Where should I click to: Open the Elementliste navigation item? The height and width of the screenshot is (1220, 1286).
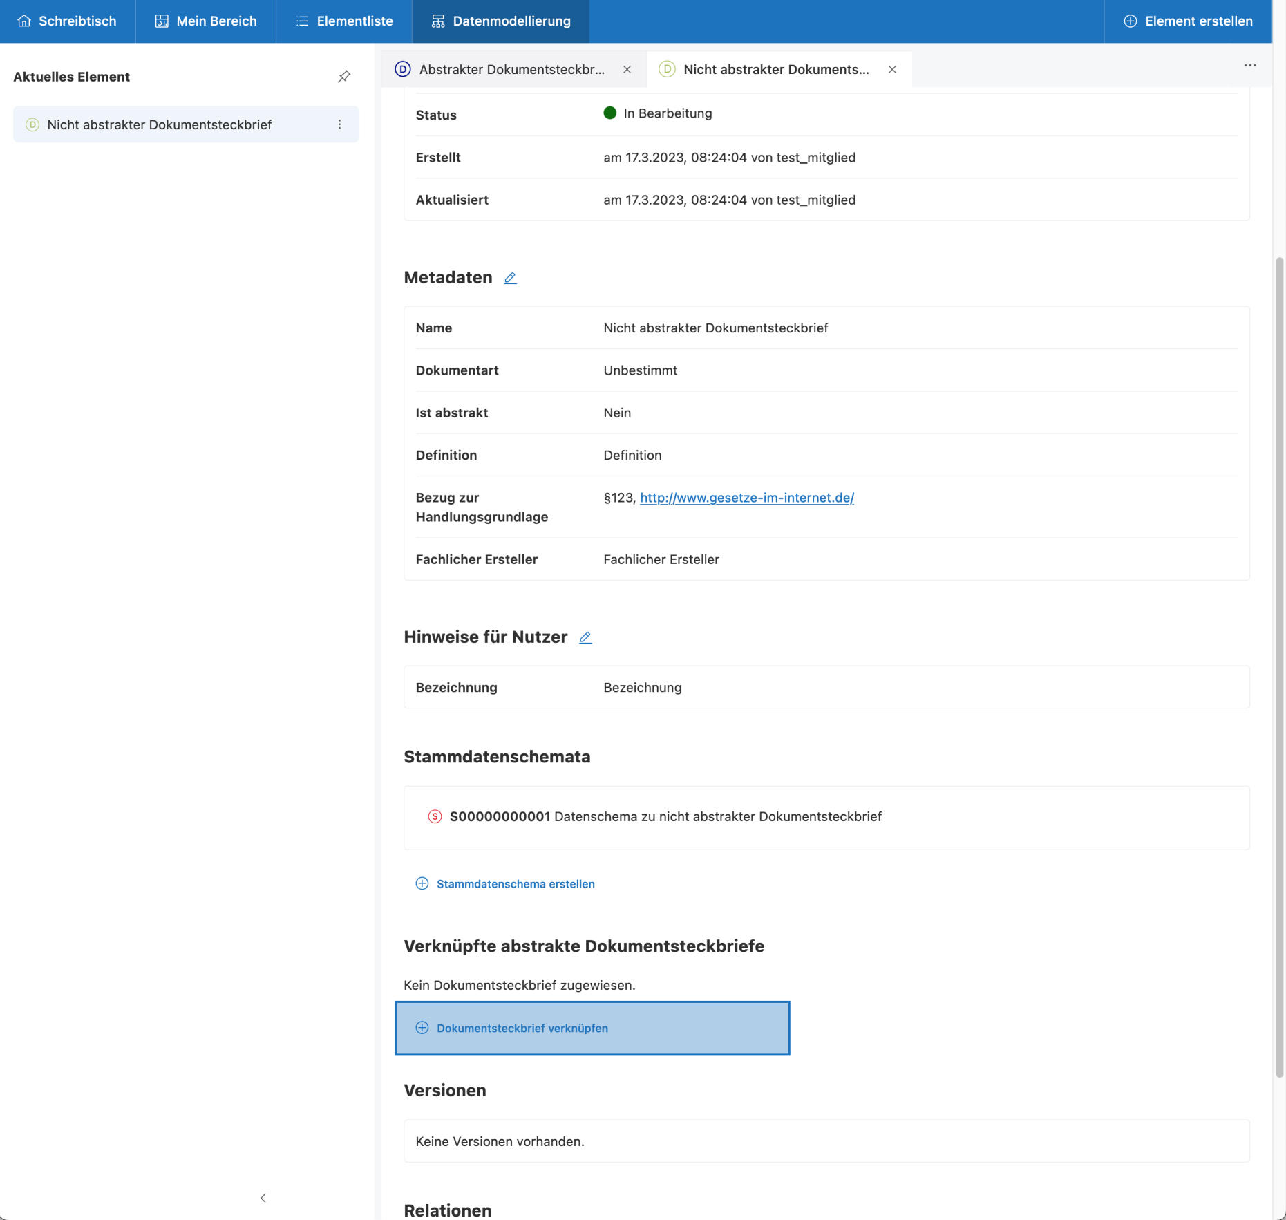(x=344, y=21)
